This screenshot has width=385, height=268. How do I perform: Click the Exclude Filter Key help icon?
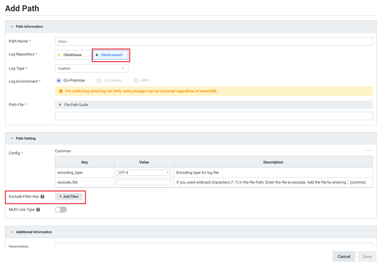[x=42, y=197]
